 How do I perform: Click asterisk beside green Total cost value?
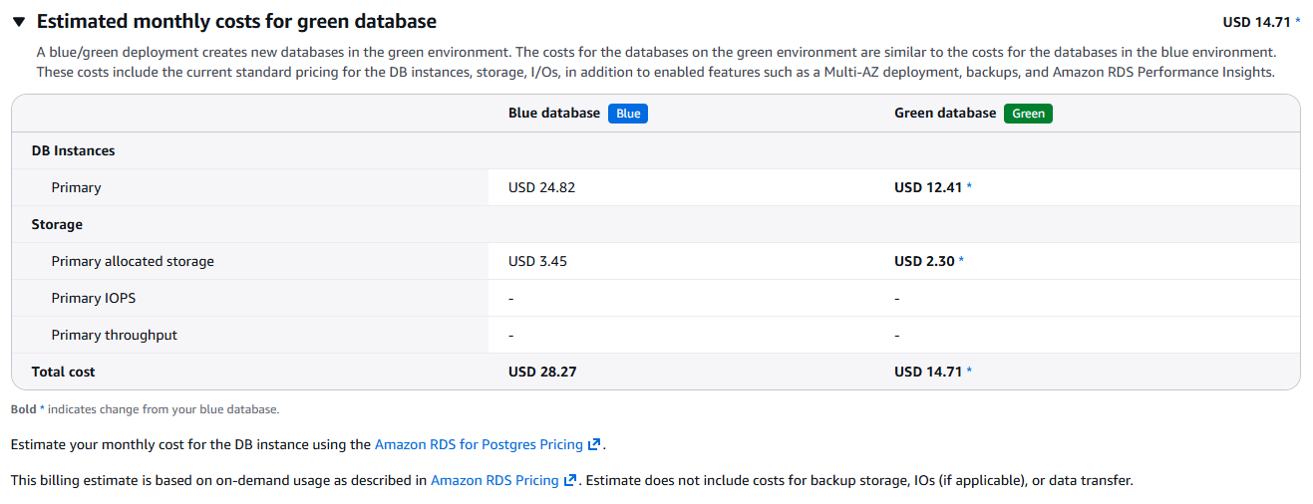[969, 372]
